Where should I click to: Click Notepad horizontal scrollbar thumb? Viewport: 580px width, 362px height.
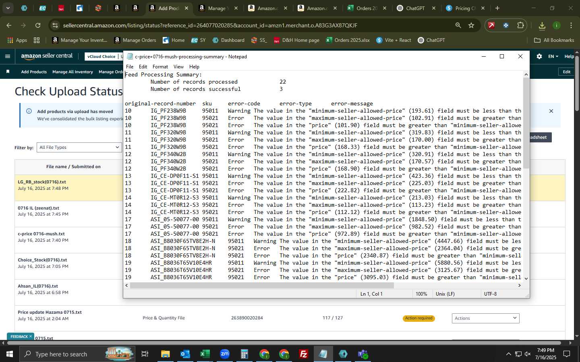262,285
